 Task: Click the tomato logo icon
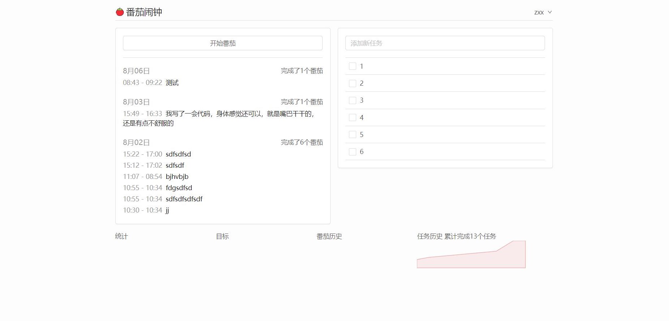(x=120, y=12)
